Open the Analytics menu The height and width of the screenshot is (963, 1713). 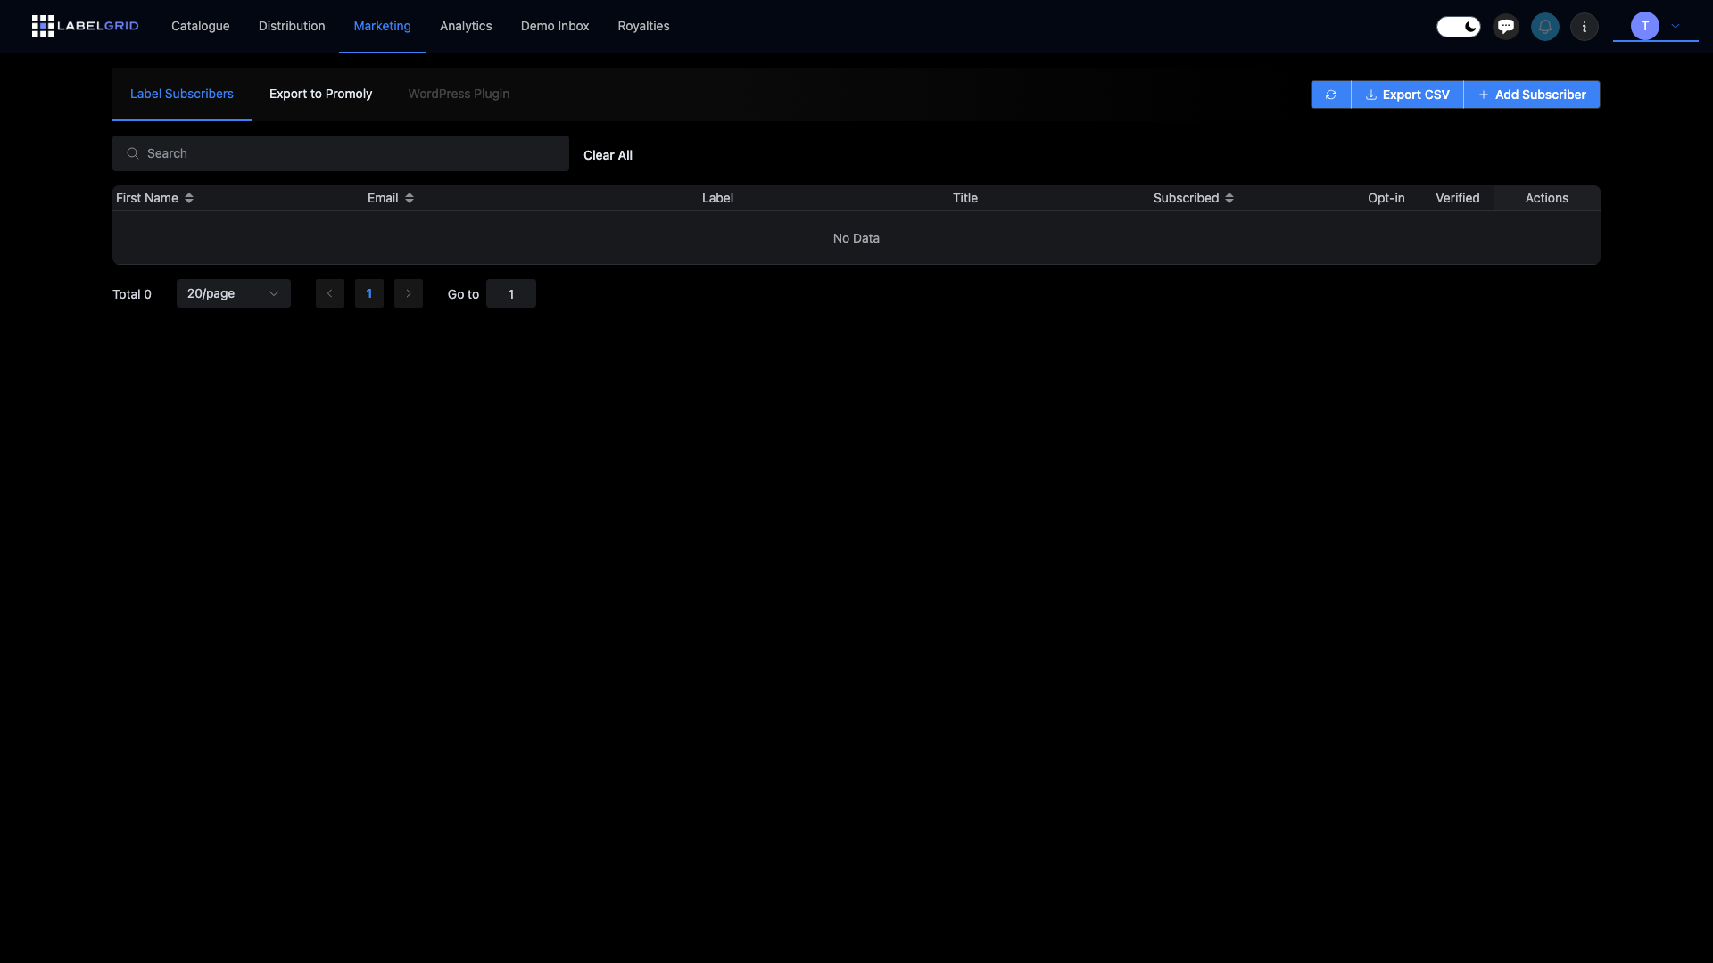pyautogui.click(x=466, y=26)
